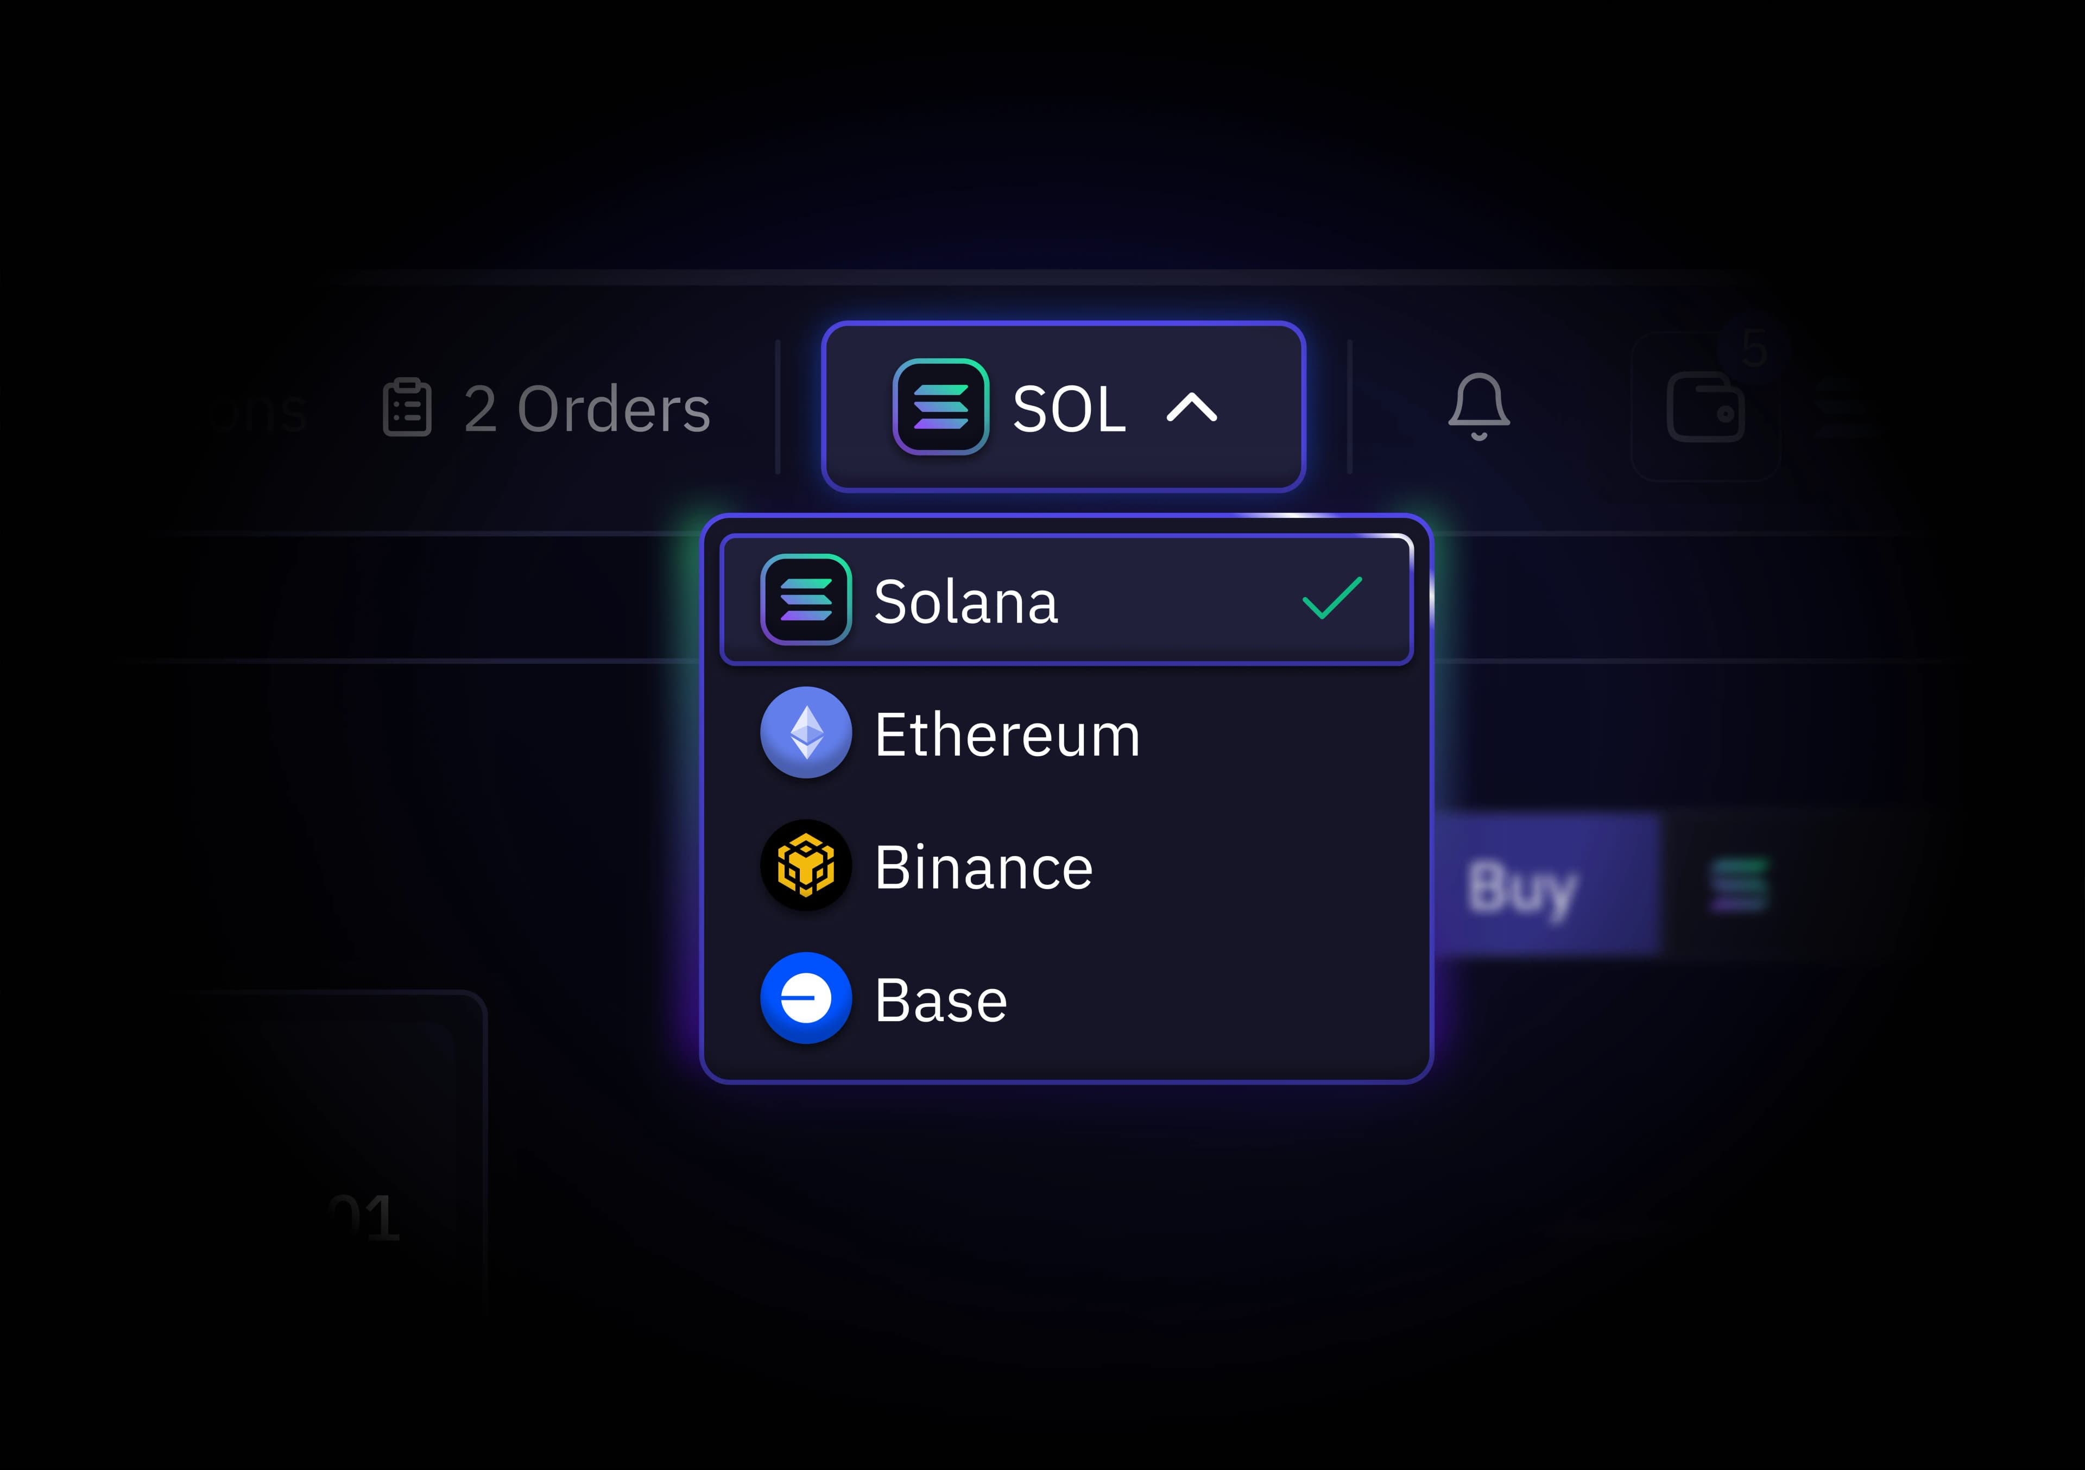Select the Solana option in the network list
Screen dimensions: 2085x1470
coord(1066,601)
